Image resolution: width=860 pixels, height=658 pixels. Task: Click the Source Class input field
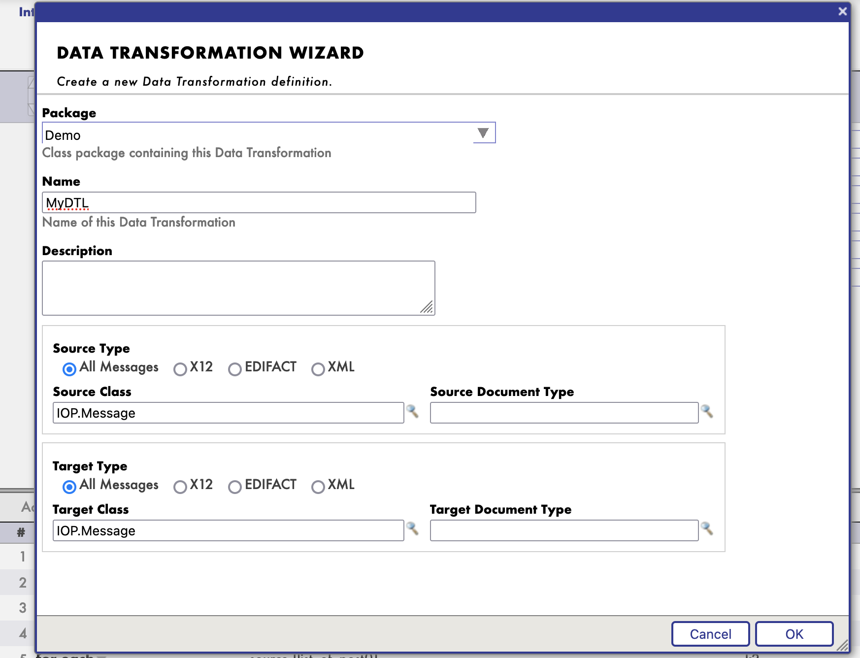click(228, 413)
